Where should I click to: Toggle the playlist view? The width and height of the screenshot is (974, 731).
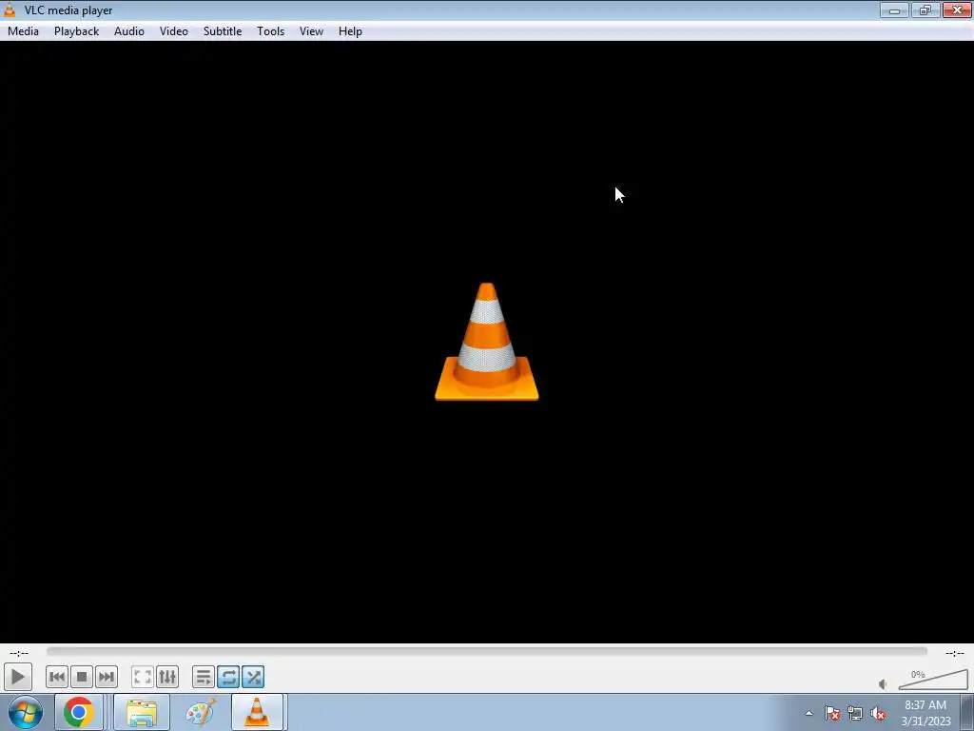coord(204,677)
